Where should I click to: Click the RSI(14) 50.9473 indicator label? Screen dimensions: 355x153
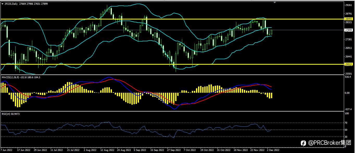coord(11,114)
